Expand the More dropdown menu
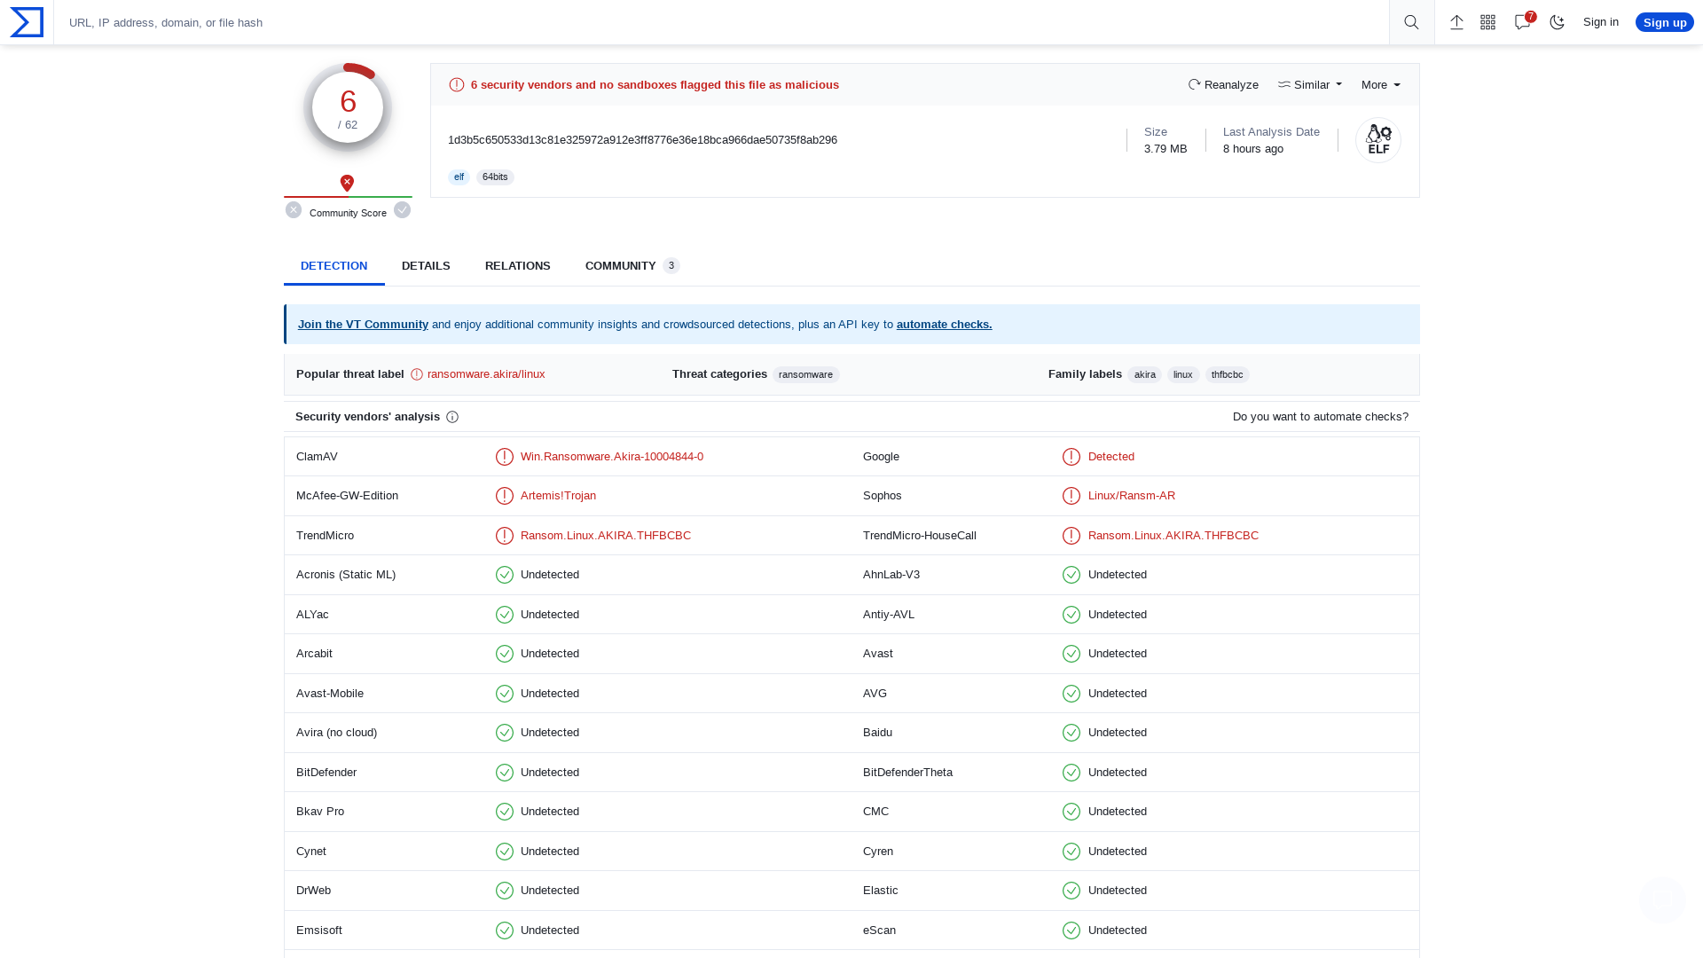This screenshot has width=1703, height=958. tap(1381, 85)
